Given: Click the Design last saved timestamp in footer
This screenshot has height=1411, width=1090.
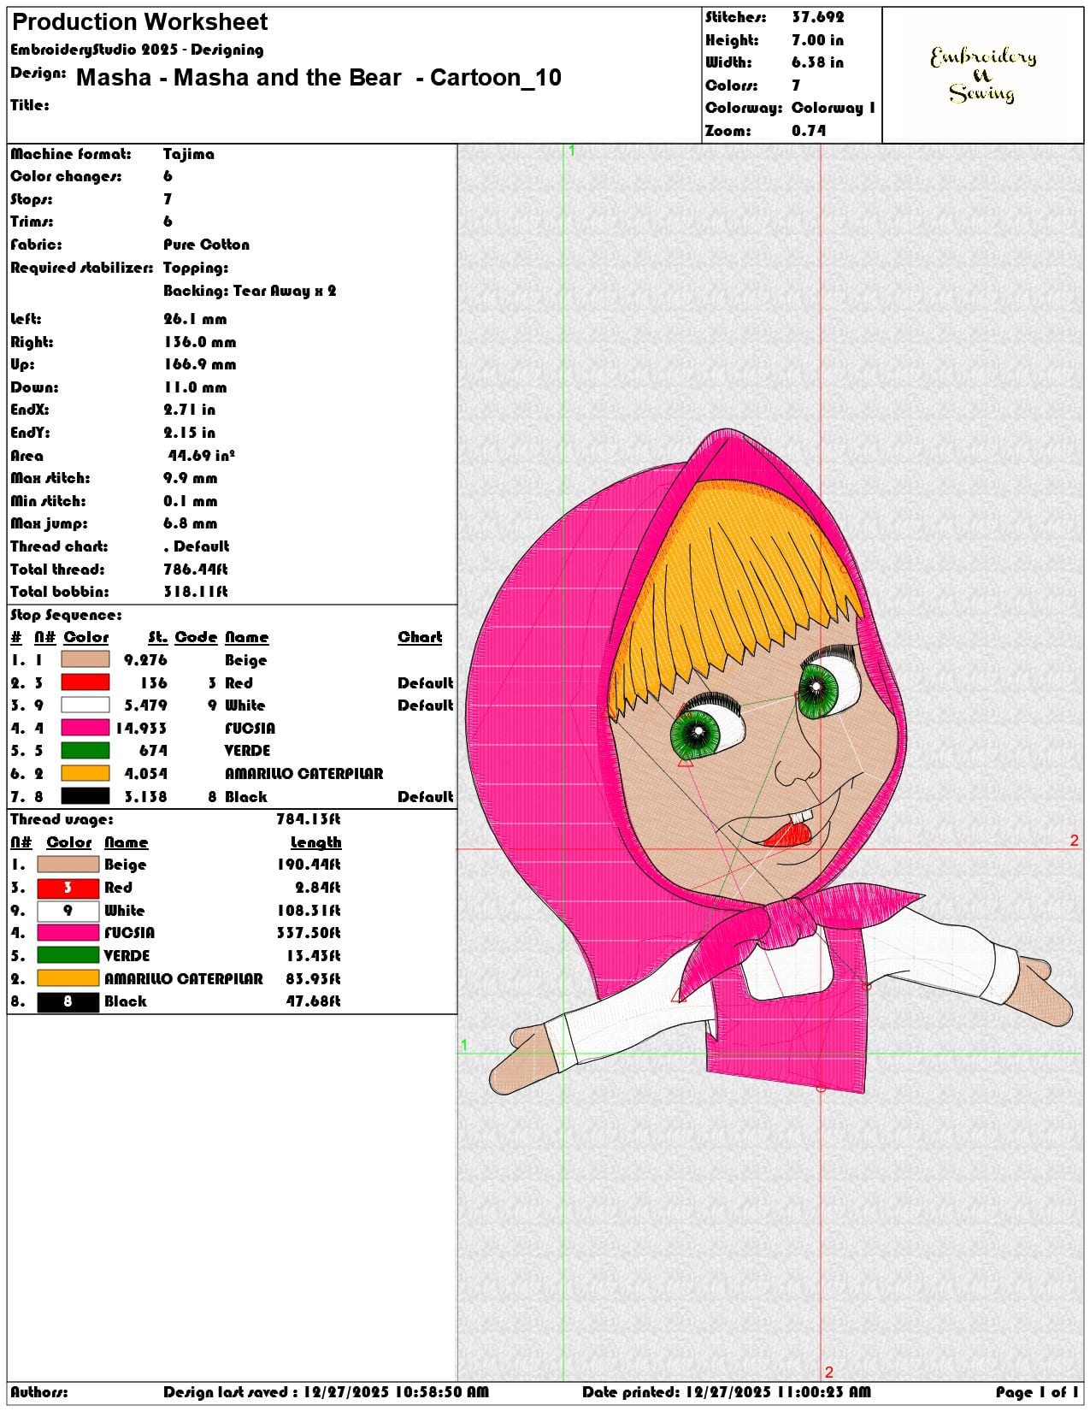Looking at the screenshot, I should 326,1392.
